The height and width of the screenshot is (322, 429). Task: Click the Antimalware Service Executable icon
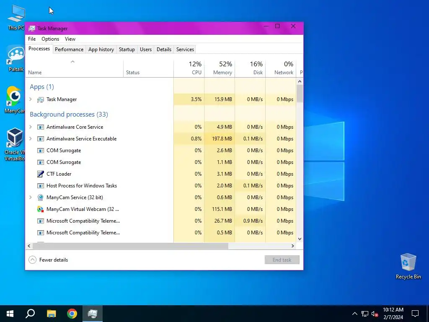click(x=41, y=139)
